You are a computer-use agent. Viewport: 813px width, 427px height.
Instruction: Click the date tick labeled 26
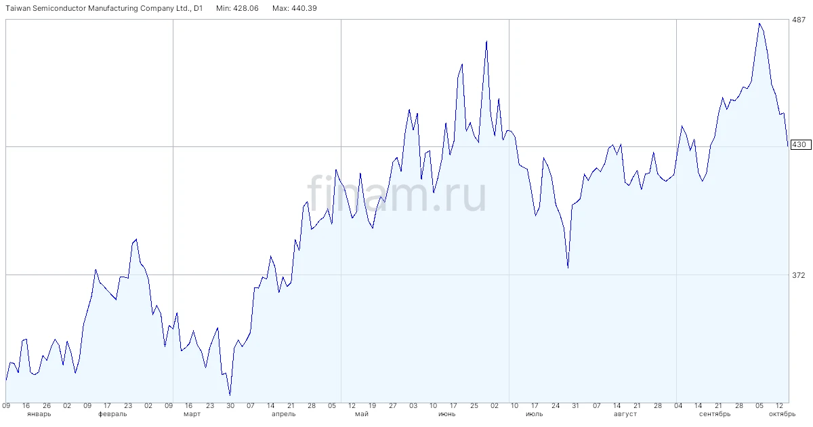point(47,405)
